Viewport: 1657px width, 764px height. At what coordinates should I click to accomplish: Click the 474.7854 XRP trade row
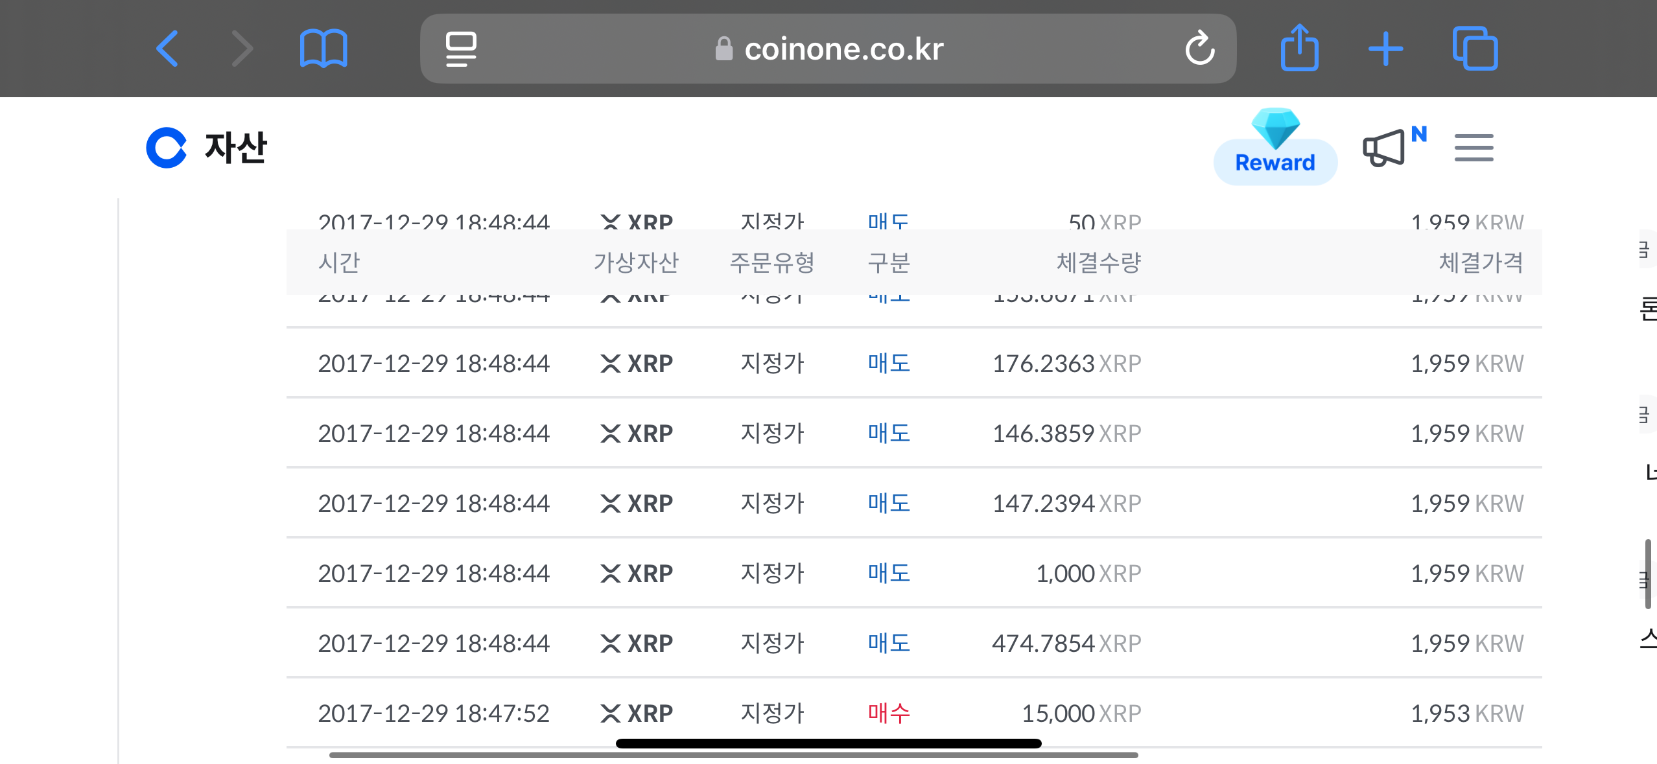click(x=914, y=643)
